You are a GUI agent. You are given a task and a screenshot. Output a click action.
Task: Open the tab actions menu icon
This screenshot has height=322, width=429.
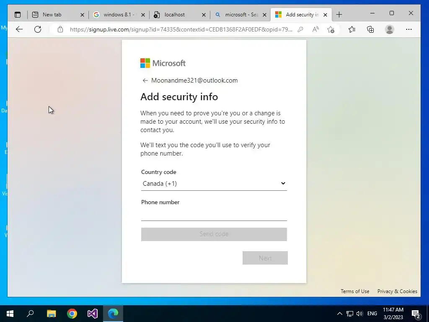18,15
